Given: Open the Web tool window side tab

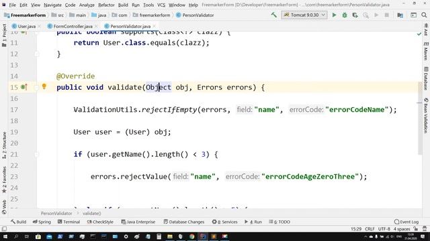Looking at the screenshot, I should (x=4, y=207).
